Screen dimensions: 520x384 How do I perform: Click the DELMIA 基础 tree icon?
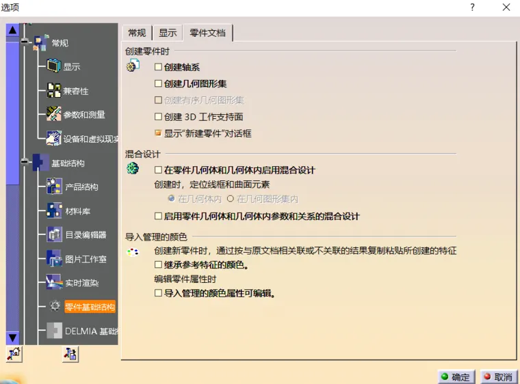(54, 330)
